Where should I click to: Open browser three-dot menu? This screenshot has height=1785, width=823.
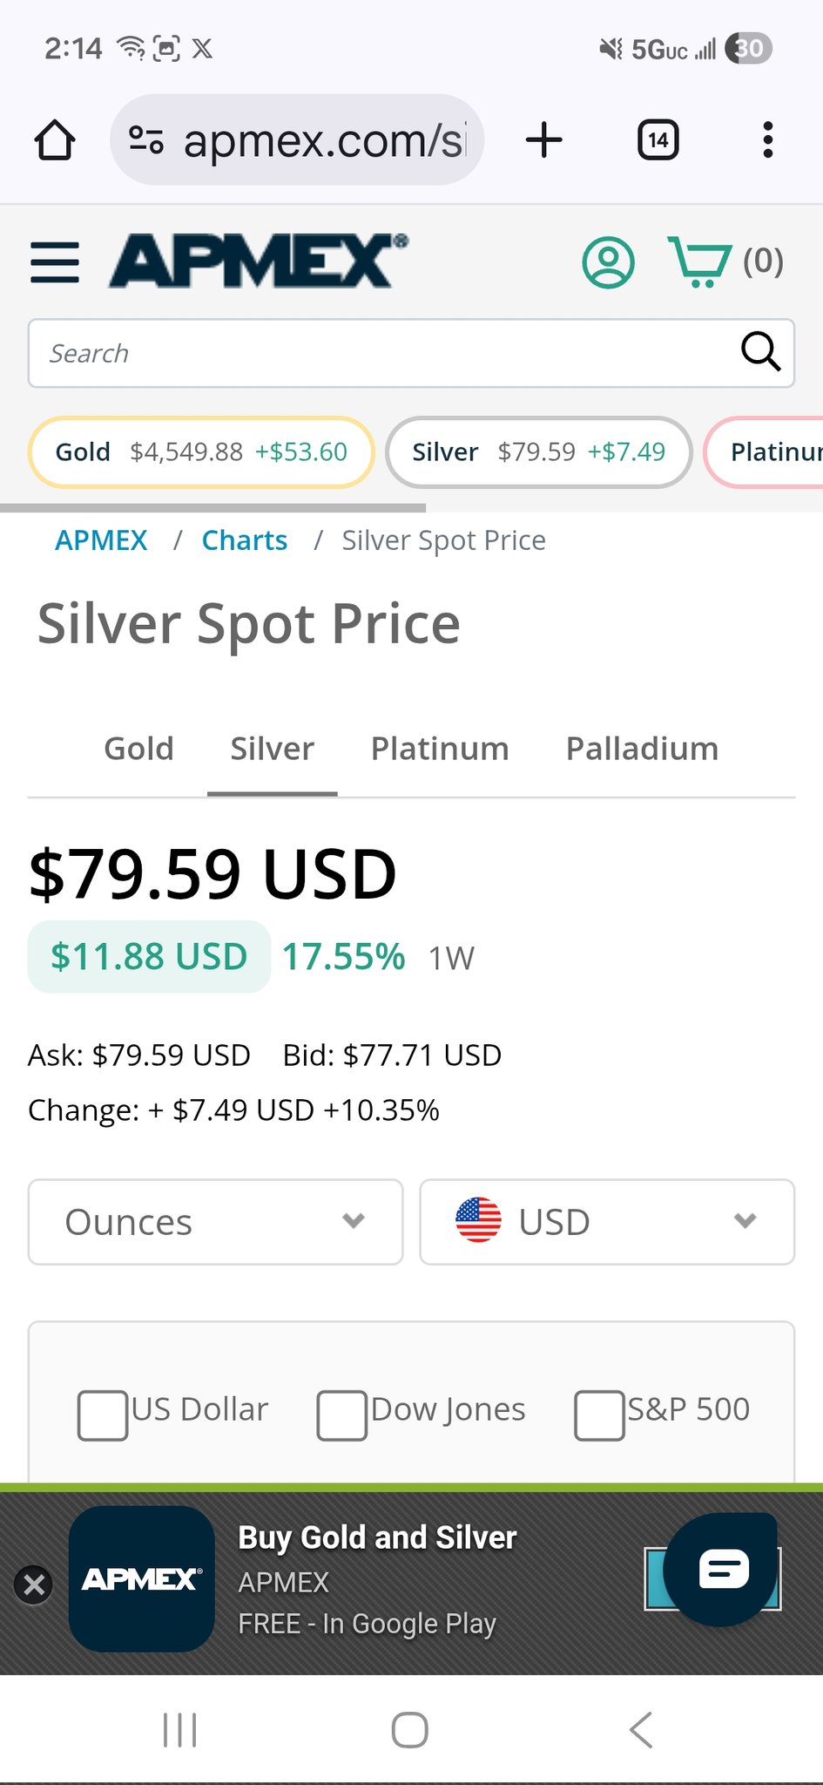tap(766, 140)
